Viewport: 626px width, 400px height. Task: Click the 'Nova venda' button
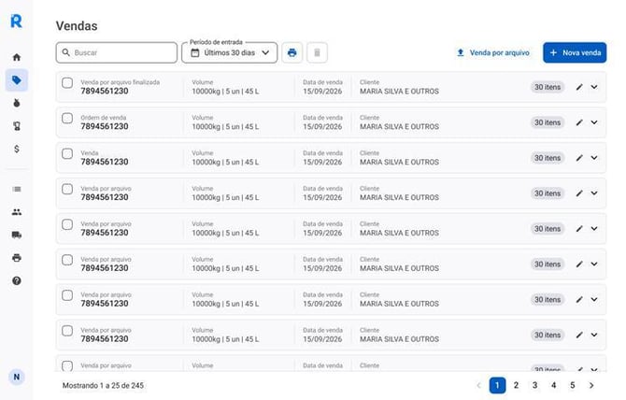click(x=575, y=52)
